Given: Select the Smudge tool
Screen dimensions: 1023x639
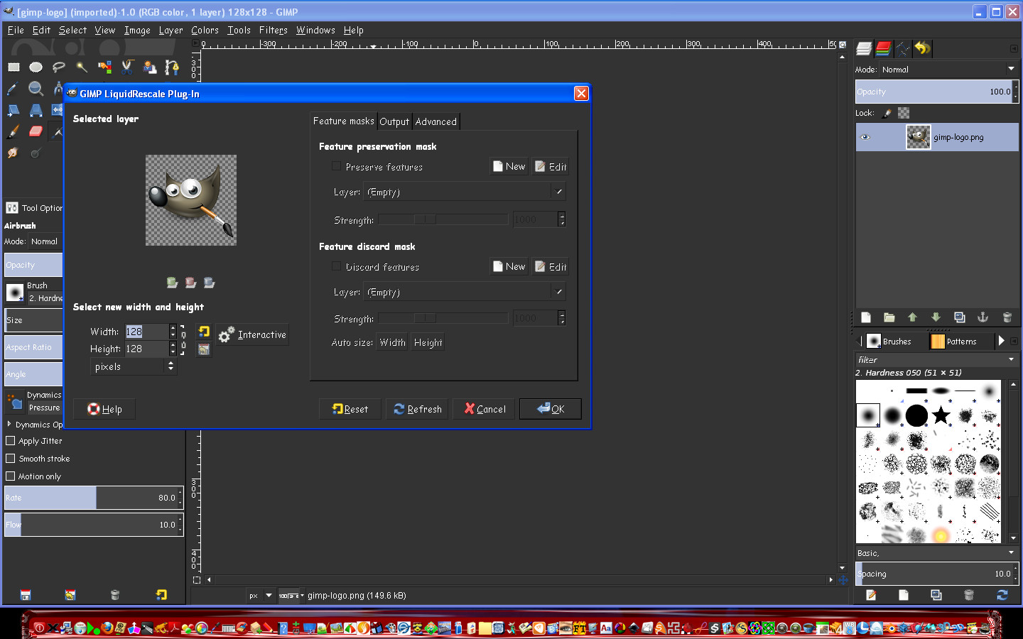Looking at the screenshot, I should coord(13,153).
